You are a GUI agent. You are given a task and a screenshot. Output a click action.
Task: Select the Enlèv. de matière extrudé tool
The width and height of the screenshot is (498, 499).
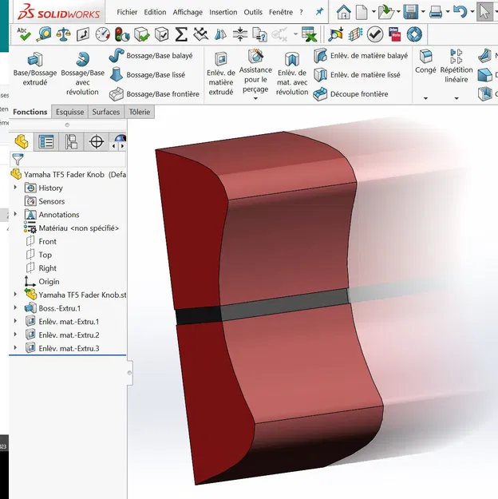[221, 73]
